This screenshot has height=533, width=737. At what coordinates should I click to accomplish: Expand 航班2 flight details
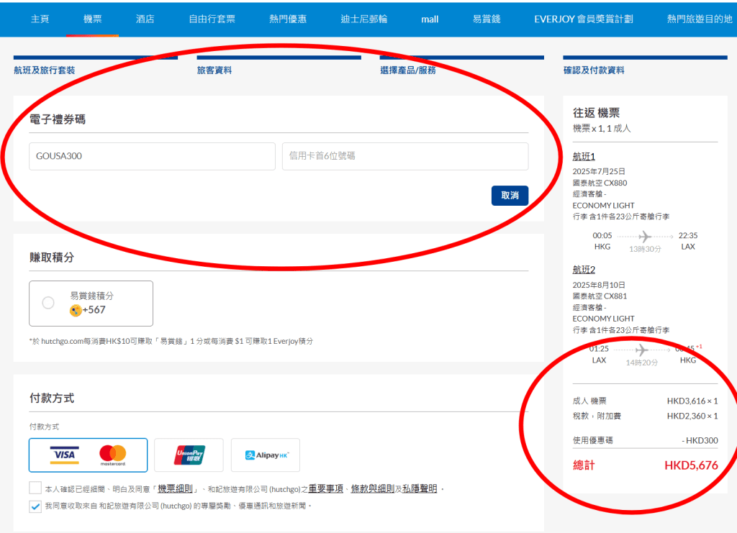pyautogui.click(x=584, y=270)
